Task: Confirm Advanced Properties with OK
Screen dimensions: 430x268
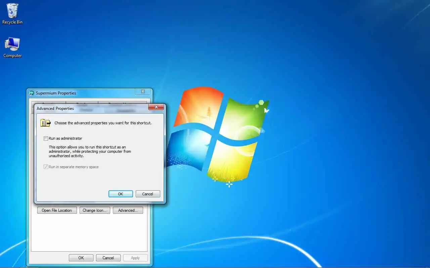Action: pyautogui.click(x=121, y=194)
